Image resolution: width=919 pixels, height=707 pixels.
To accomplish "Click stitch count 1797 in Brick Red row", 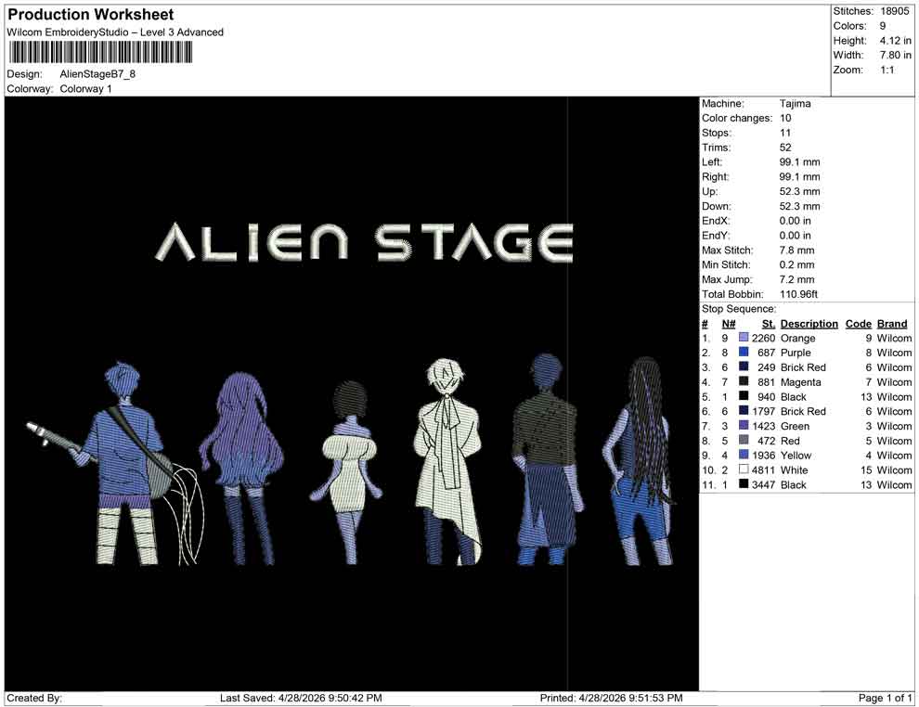I will (x=763, y=411).
